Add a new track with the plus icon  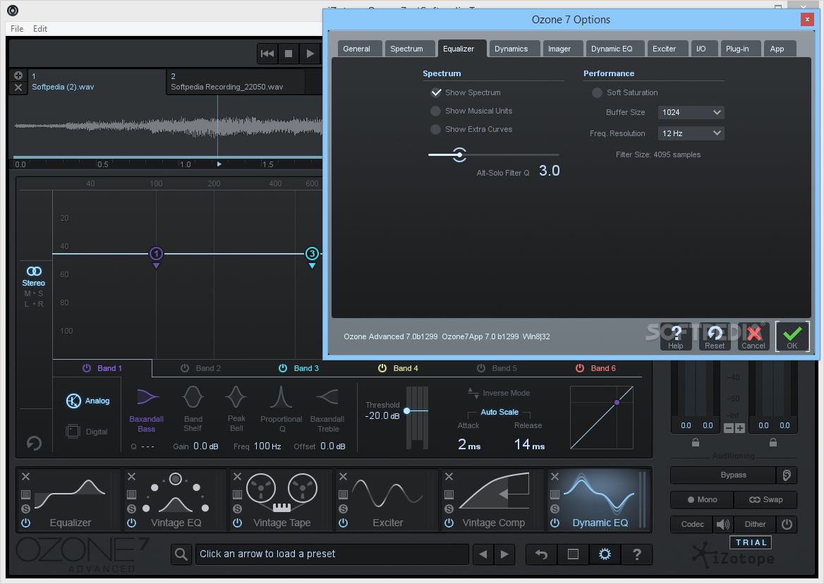click(18, 75)
